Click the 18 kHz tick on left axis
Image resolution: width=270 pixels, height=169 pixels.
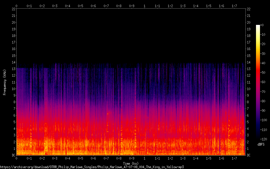pyautogui.click(x=13, y=36)
